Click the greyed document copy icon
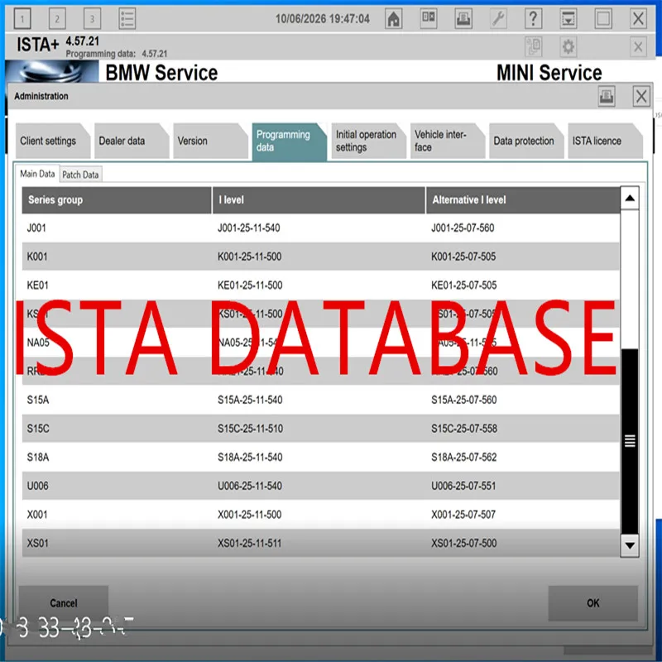Viewport: 662px width, 662px height. [x=533, y=46]
